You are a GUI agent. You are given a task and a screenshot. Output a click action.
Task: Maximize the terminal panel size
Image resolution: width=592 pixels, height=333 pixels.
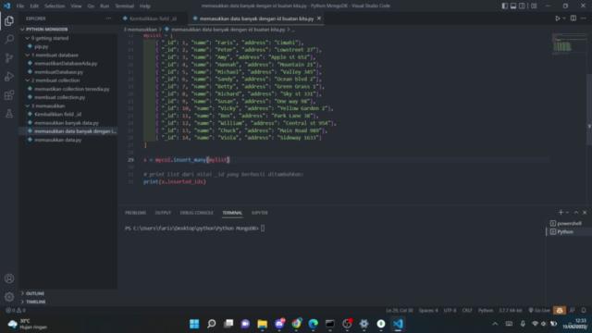coord(576,213)
